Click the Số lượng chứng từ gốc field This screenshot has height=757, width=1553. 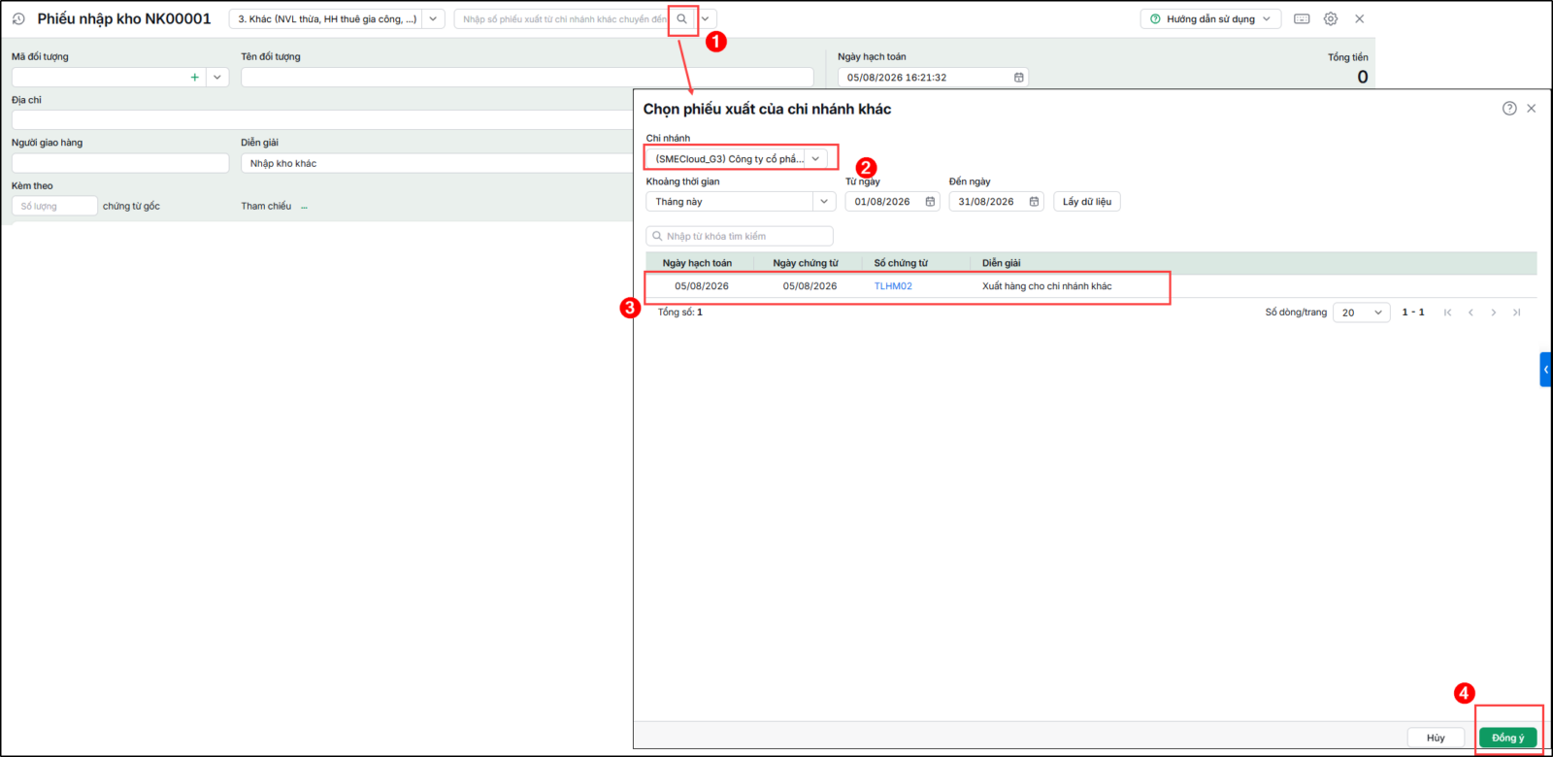(54, 206)
